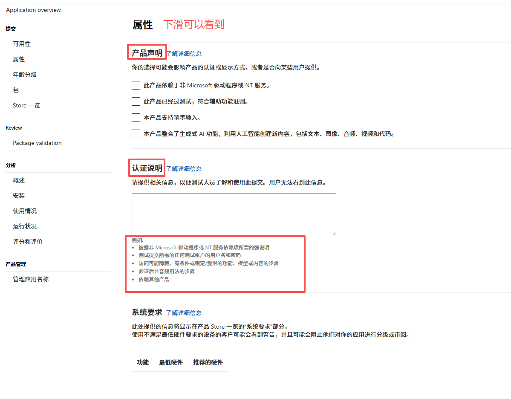Screen dimensions: 511x399
Task: Show 评分和评价 page
Action: (x=28, y=242)
